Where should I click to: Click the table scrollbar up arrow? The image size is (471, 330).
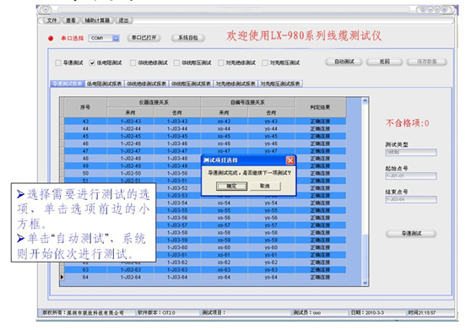365,101
